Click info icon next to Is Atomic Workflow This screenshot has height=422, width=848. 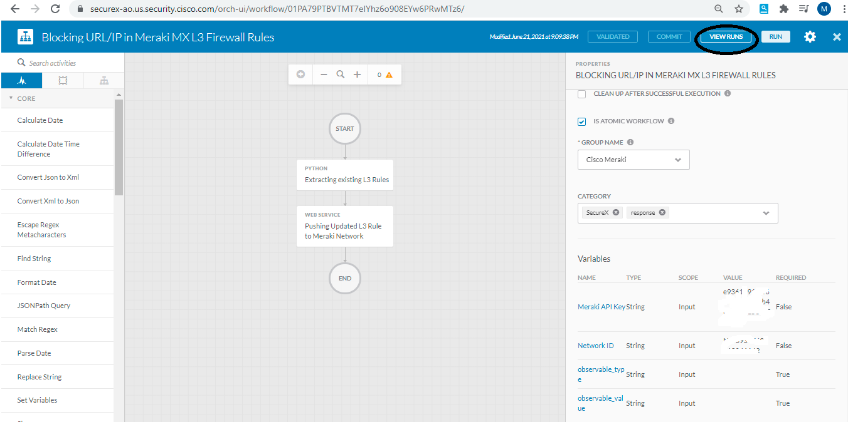click(671, 121)
